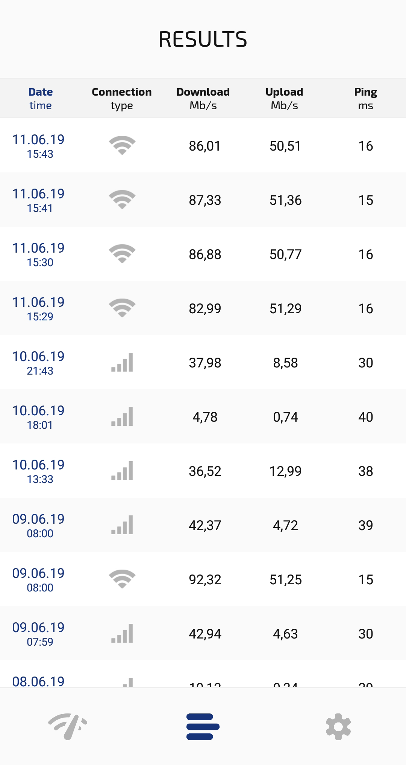The image size is (406, 765).
Task: Select the results list tab icon
Action: 203,727
